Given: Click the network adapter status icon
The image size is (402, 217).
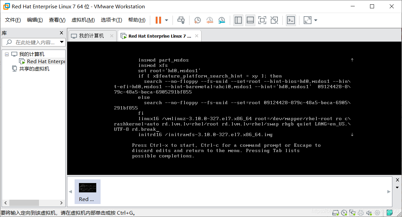Looking at the screenshot, I should click(352, 212).
